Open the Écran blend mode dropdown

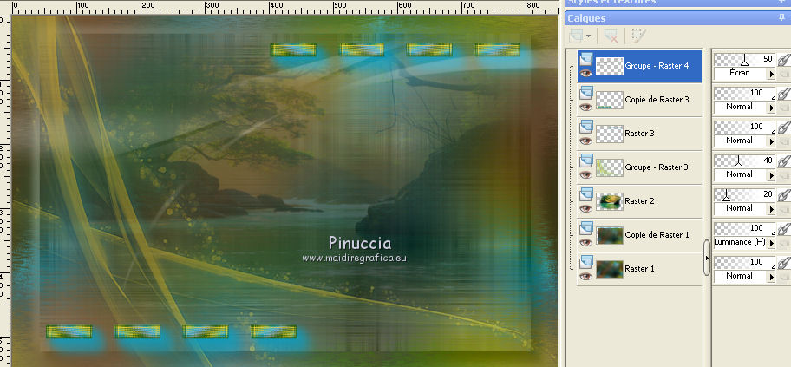pos(771,74)
